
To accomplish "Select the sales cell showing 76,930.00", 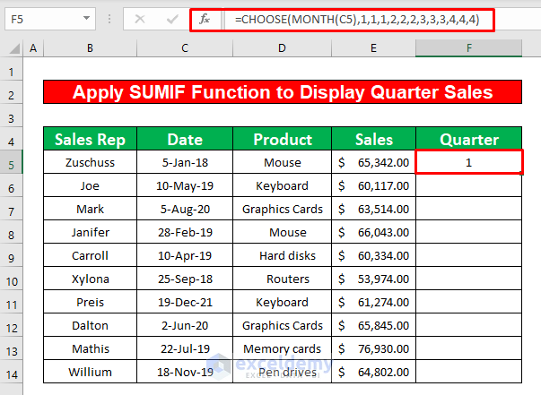I will click(374, 348).
